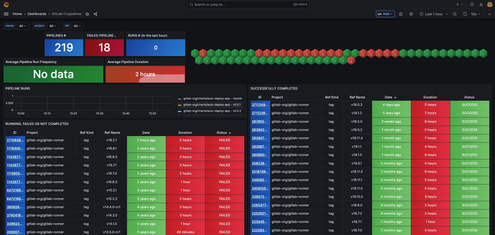The width and height of the screenshot is (495, 235).
Task: Open successful pipeline 2711249 link
Action: coord(260,105)
